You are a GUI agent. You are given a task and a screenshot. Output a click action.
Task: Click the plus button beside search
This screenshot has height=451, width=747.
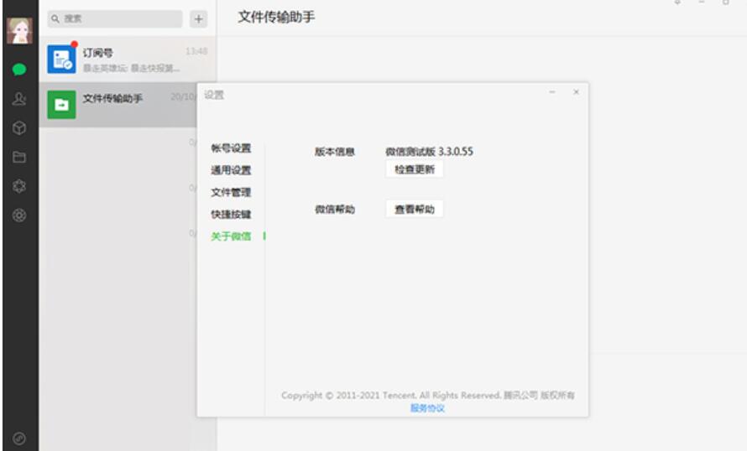199,19
